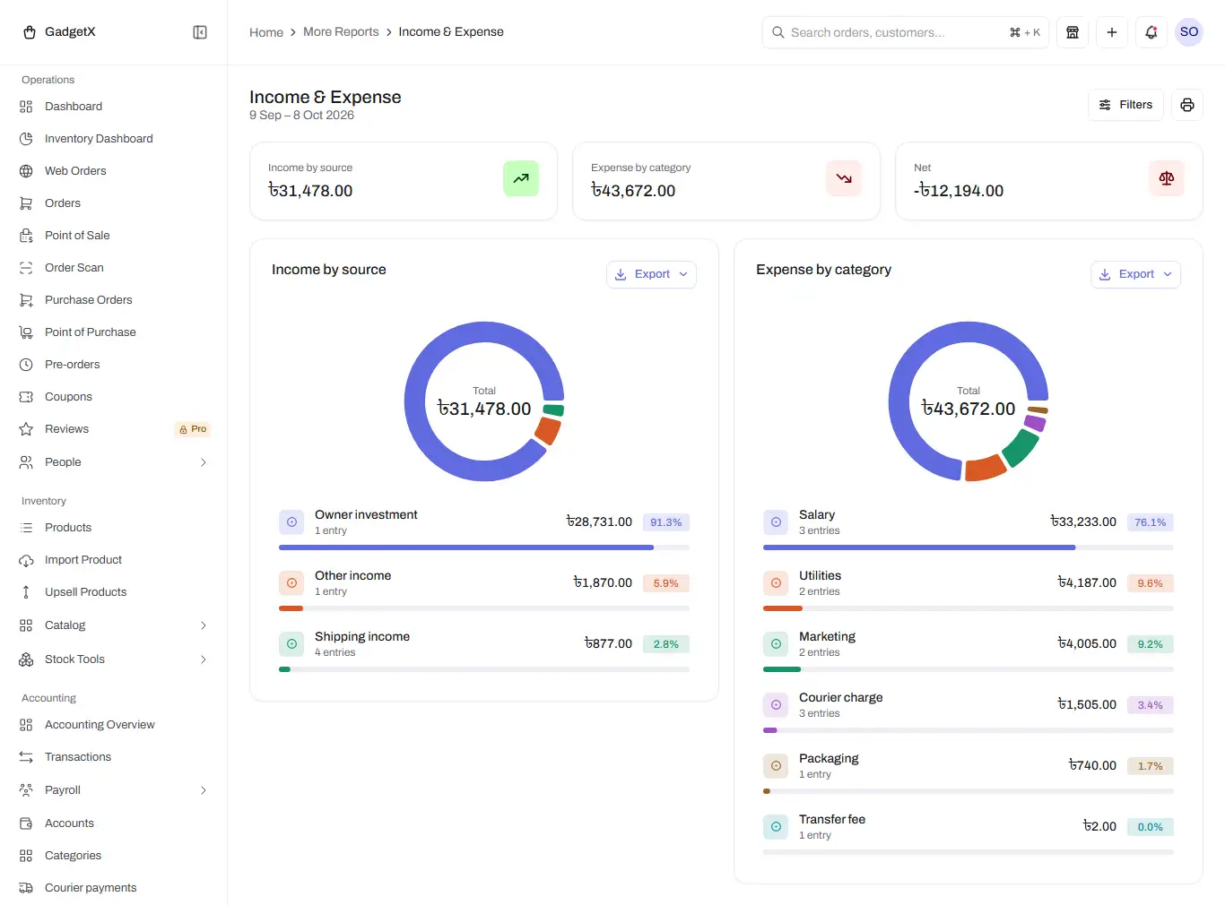
Task: Focus the search orders, customers field
Action: click(906, 32)
